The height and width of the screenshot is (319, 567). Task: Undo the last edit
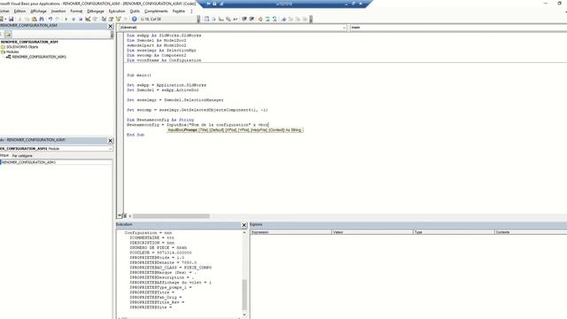tap(50, 19)
